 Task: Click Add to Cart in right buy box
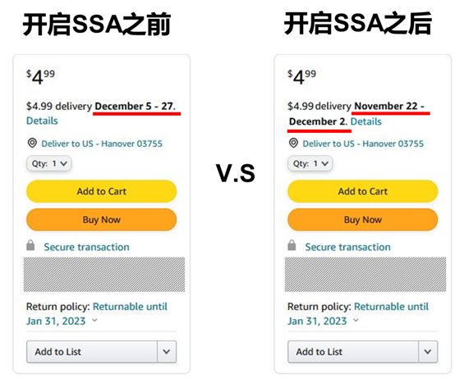pyautogui.click(x=362, y=191)
